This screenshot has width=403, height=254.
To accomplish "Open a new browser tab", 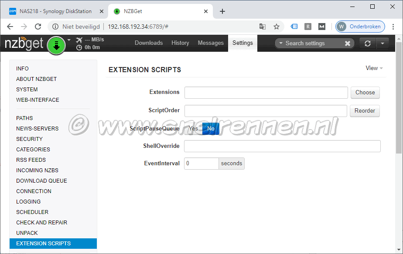I will (222, 11).
